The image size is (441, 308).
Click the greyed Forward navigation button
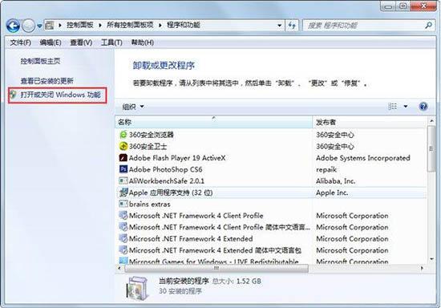click(28, 26)
